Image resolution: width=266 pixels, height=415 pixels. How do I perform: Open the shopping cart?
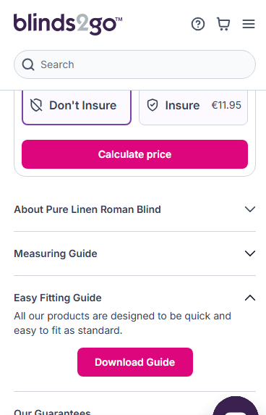[x=223, y=24]
